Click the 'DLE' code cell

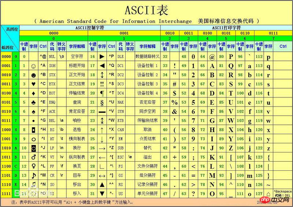pyautogui.click(x=121, y=56)
